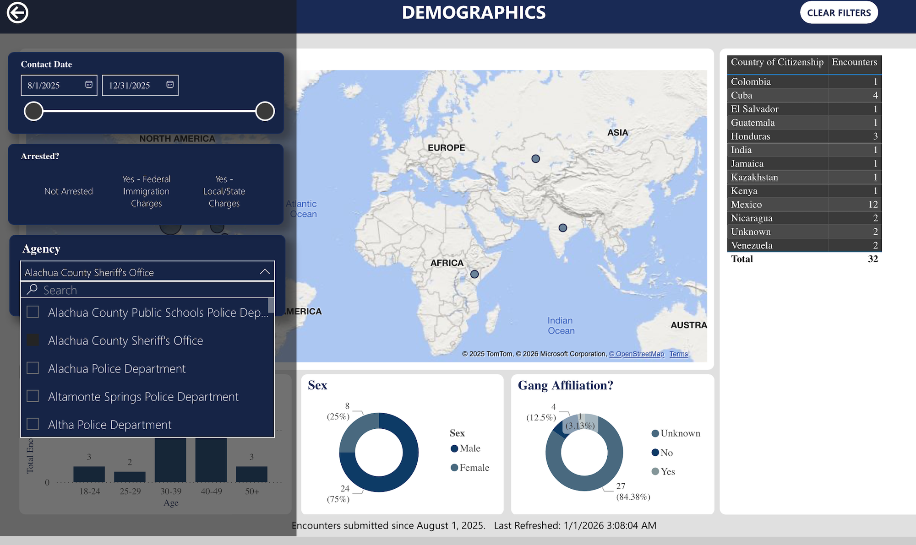Viewport: 916px width, 545px height.
Task: Check the Altha Police Department option
Action: pyautogui.click(x=33, y=424)
